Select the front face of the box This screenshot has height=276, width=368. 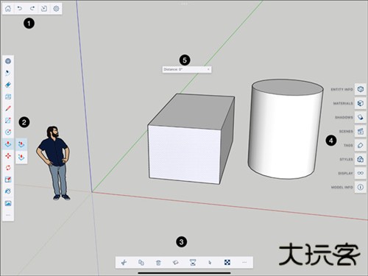[x=185, y=154]
